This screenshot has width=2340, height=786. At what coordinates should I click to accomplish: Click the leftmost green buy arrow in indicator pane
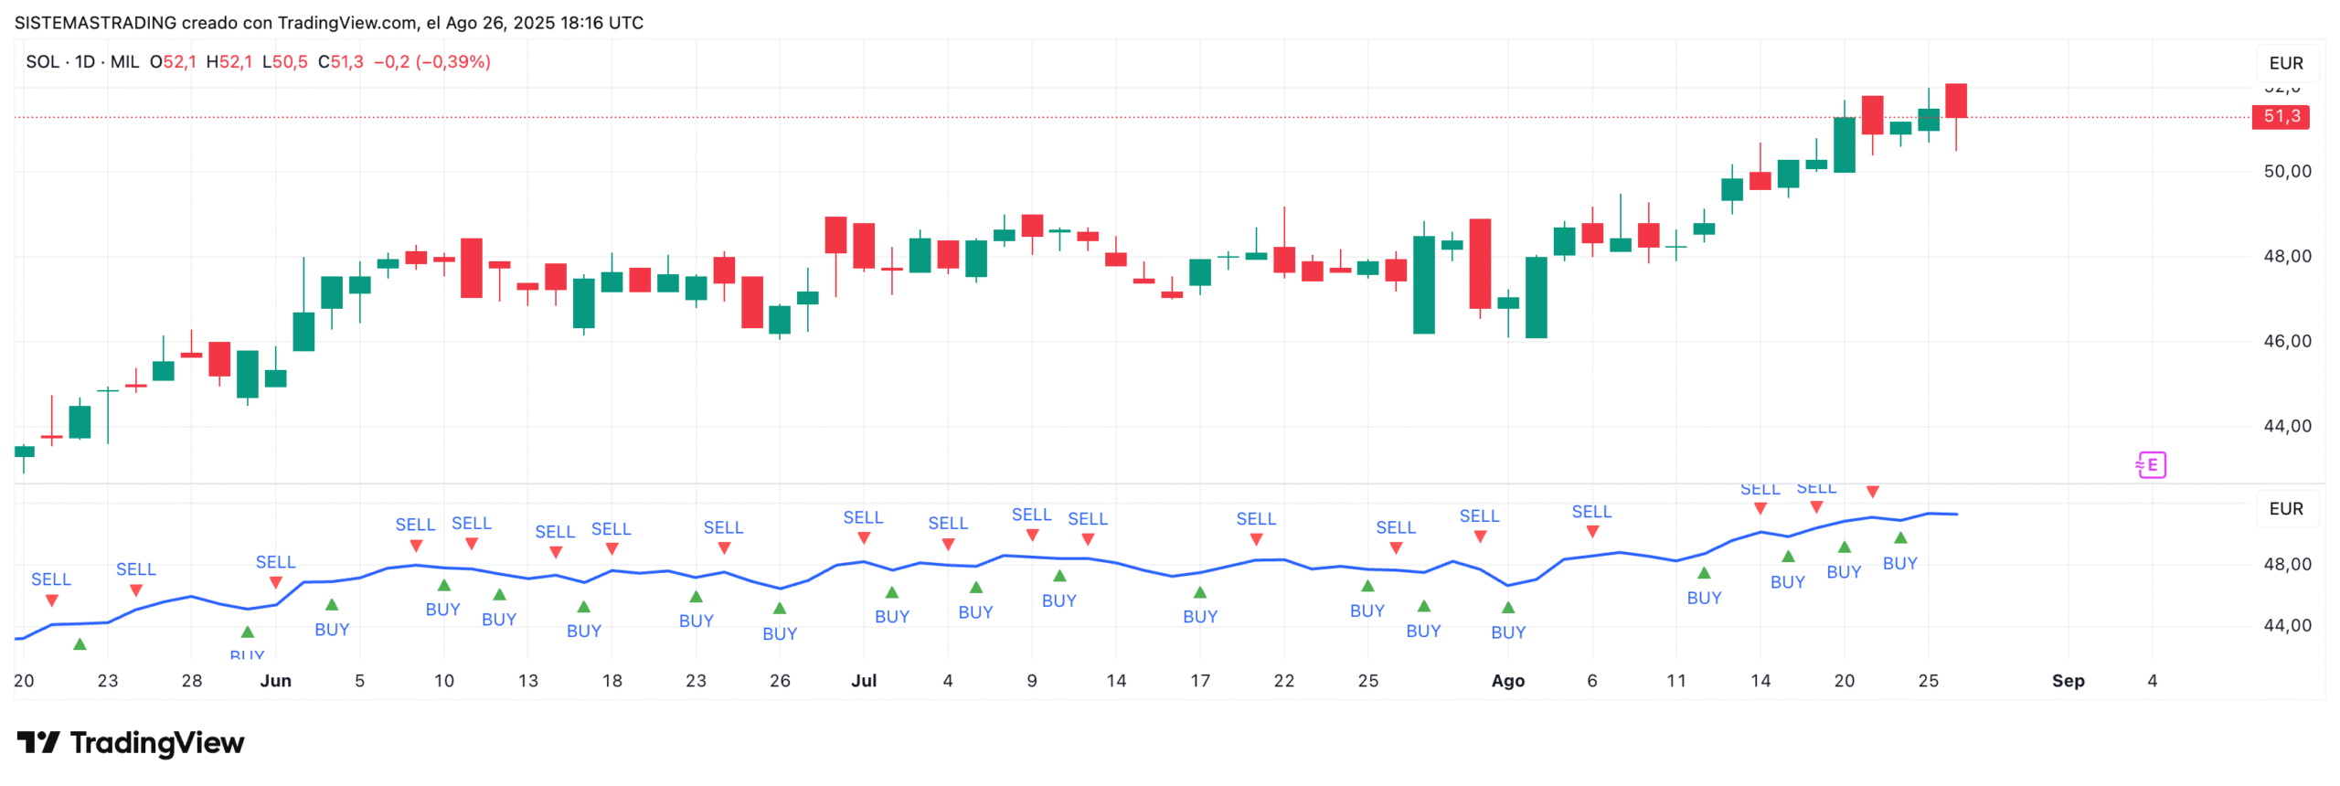pyautogui.click(x=80, y=644)
